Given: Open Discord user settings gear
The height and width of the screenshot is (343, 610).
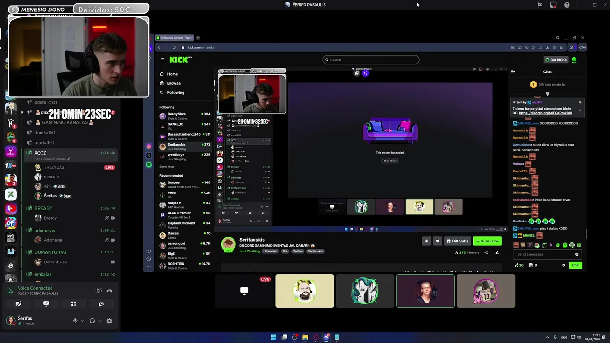Looking at the screenshot, I should click(109, 321).
